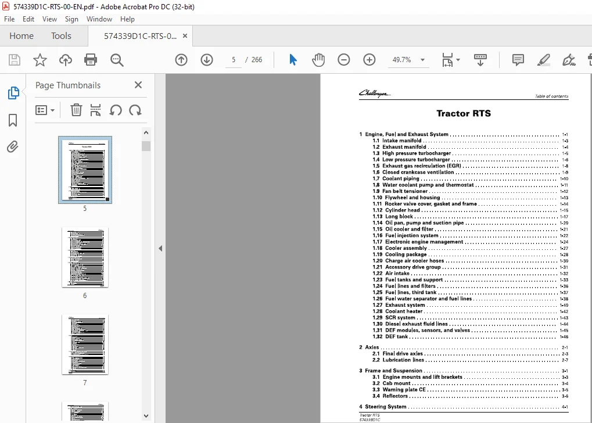Open the find text magnifier icon
Screen dimensions: 592x423
point(117,60)
